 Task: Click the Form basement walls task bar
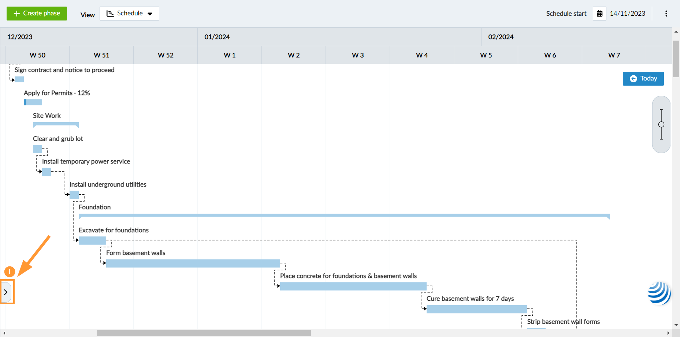193,263
